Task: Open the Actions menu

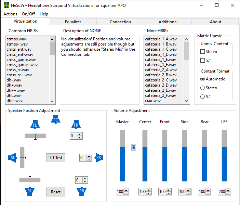Action: [x=10, y=14]
